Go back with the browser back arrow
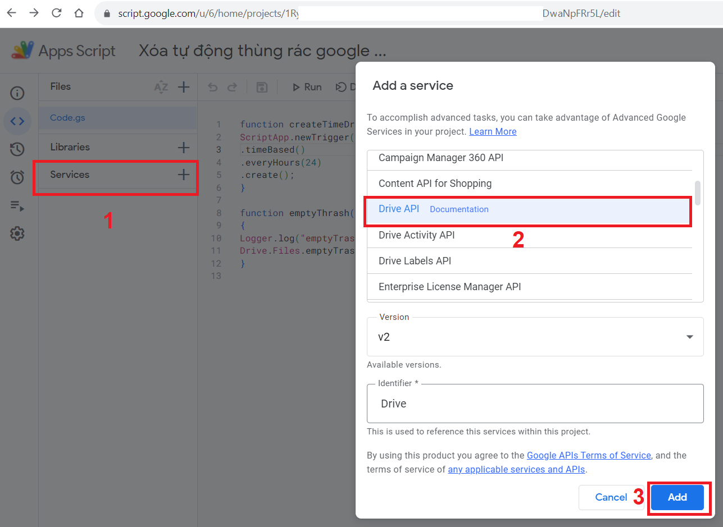The width and height of the screenshot is (723, 527). [x=11, y=13]
